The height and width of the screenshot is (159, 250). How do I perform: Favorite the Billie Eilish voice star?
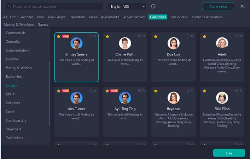(241, 90)
